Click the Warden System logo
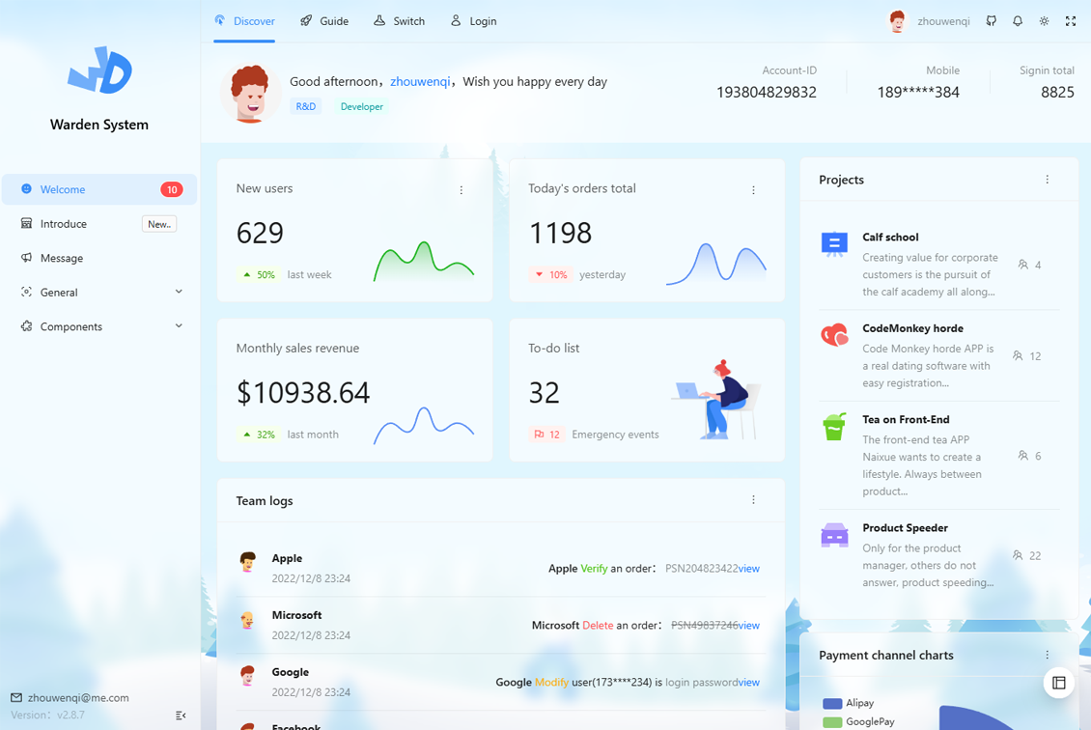 (x=99, y=70)
